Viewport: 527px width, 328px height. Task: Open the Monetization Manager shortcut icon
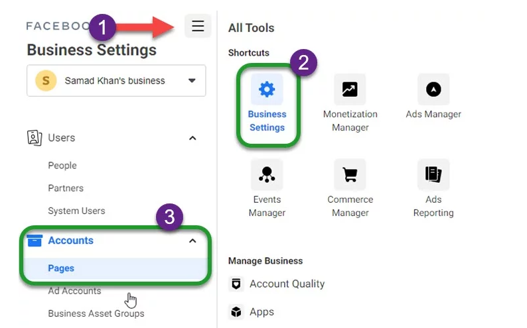tap(350, 89)
